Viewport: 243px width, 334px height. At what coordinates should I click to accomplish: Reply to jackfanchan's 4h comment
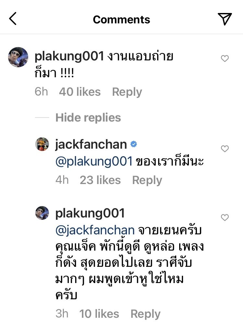pos(147,180)
